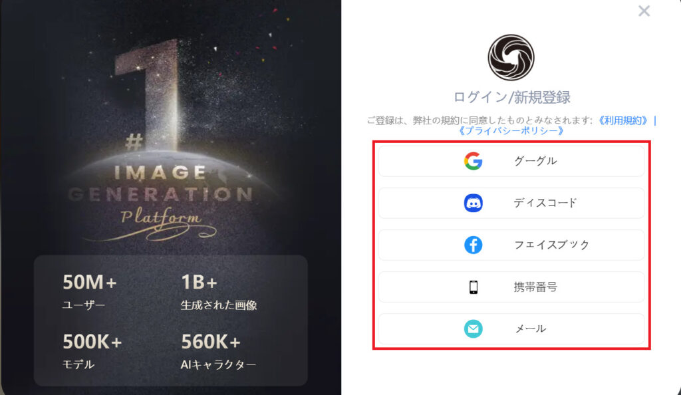Click the #1 Image Generation Platform banner

[x=161, y=139]
